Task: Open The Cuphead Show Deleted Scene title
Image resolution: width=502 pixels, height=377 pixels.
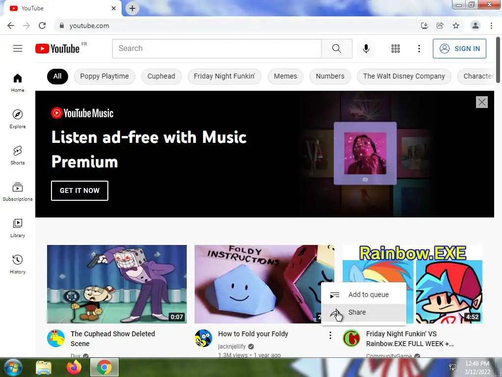Action: [113, 339]
